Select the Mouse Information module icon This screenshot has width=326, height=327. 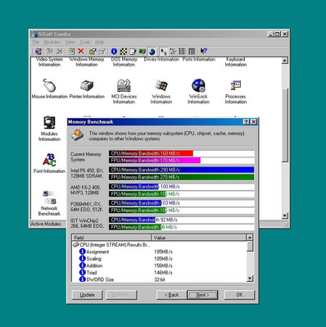point(49,85)
